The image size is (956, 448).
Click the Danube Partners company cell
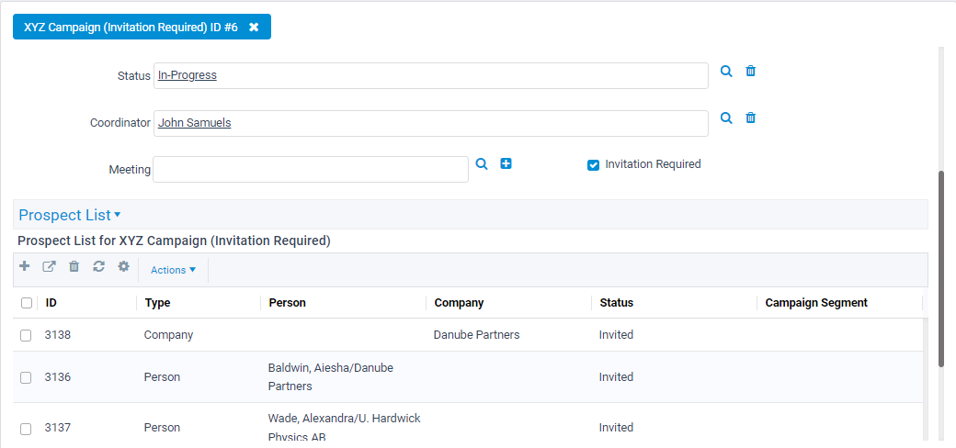477,335
